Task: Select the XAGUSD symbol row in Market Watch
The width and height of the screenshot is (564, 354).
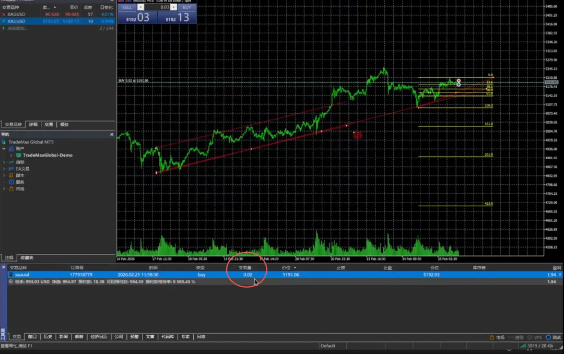Action: click(16, 14)
